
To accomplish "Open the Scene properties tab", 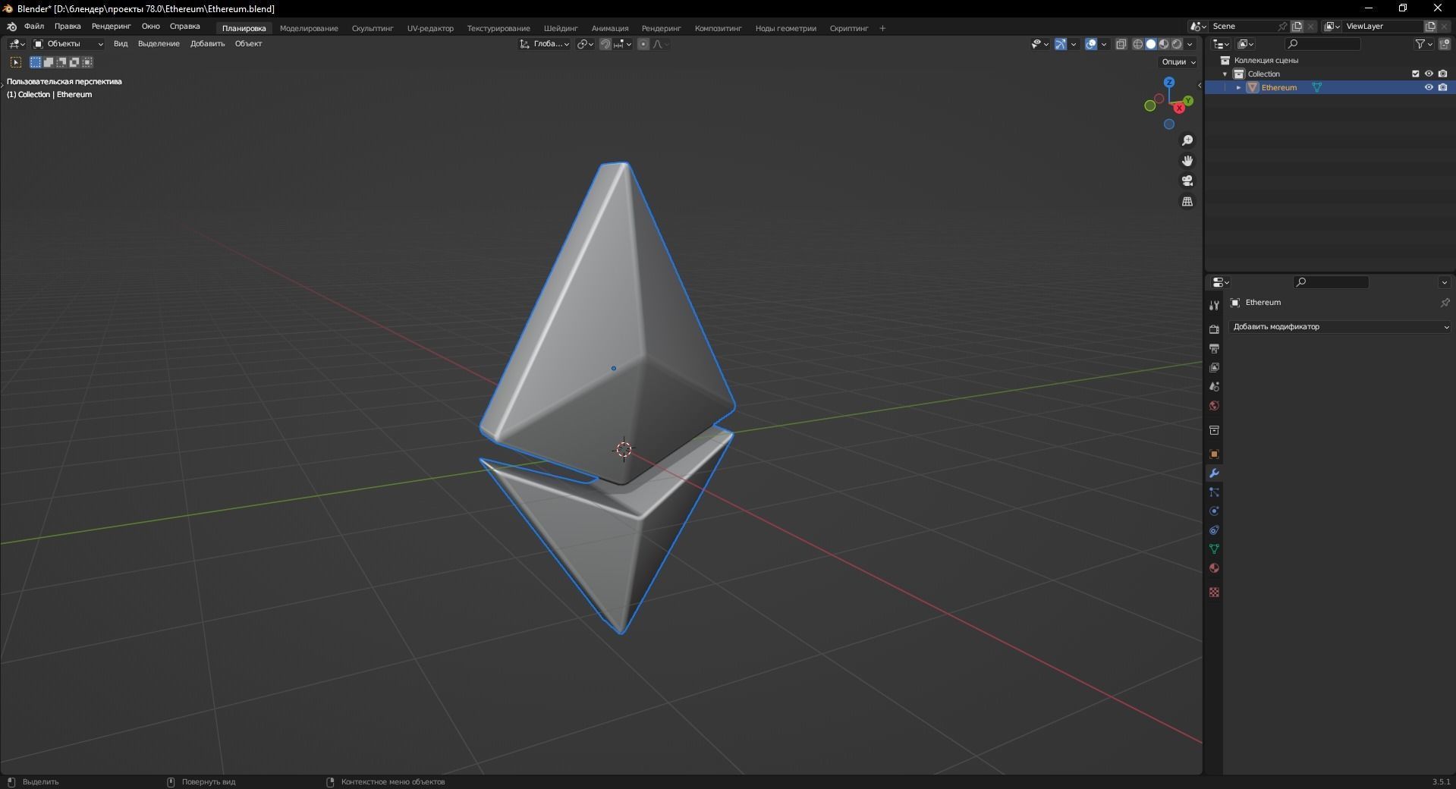I will (x=1214, y=386).
